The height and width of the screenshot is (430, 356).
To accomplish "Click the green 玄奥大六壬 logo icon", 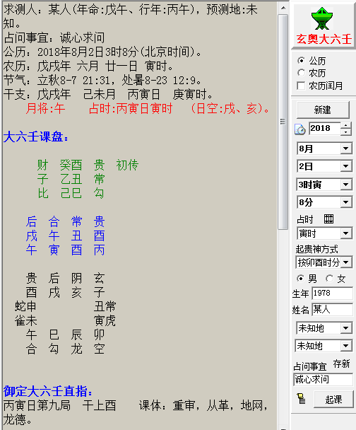I will 322,18.
